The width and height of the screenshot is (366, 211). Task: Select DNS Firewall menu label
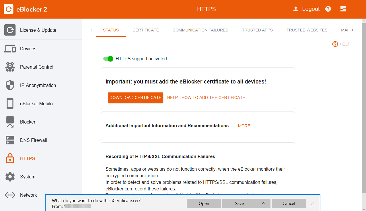pyautogui.click(x=33, y=140)
